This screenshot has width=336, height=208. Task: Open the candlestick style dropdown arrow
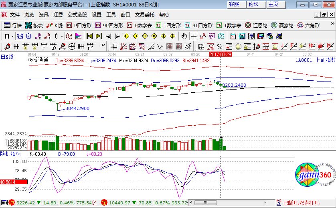tap(61, 36)
